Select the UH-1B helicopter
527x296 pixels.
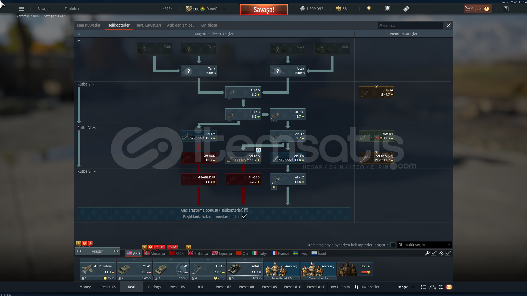coord(243,114)
